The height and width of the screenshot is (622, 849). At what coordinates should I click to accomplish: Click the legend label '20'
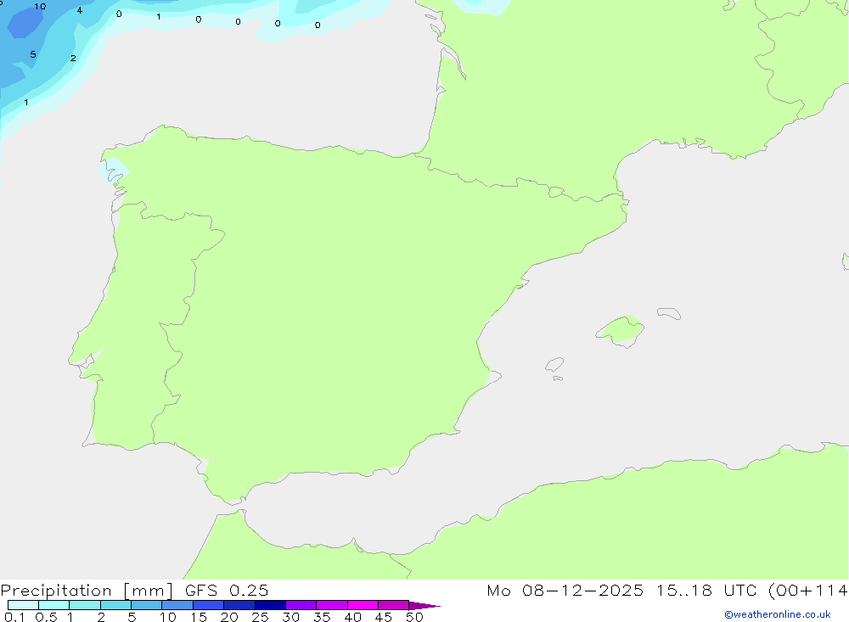point(229,617)
